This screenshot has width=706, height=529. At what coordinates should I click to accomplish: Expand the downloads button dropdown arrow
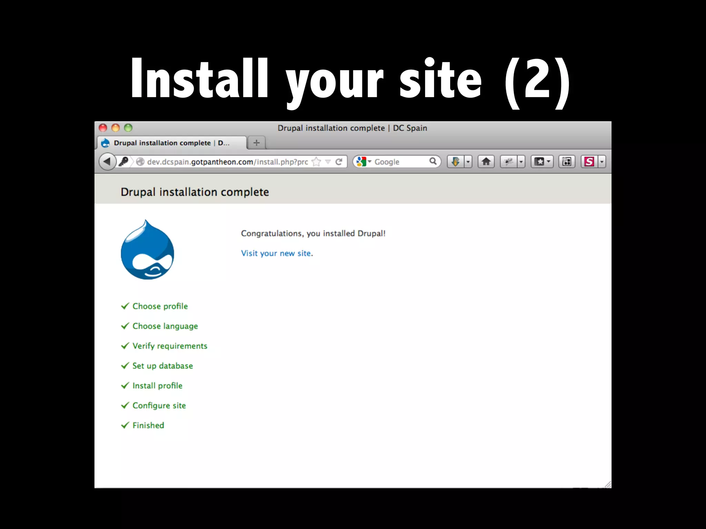(x=468, y=162)
